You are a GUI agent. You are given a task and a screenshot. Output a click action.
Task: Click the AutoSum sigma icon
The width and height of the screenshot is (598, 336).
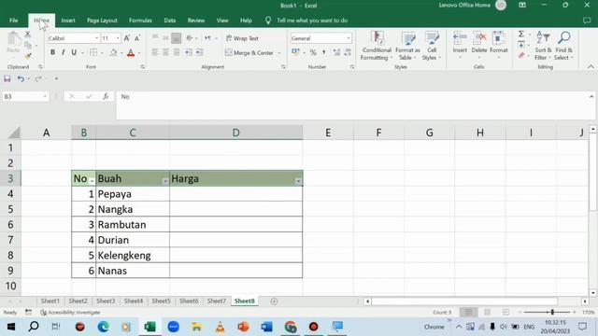[x=521, y=35]
